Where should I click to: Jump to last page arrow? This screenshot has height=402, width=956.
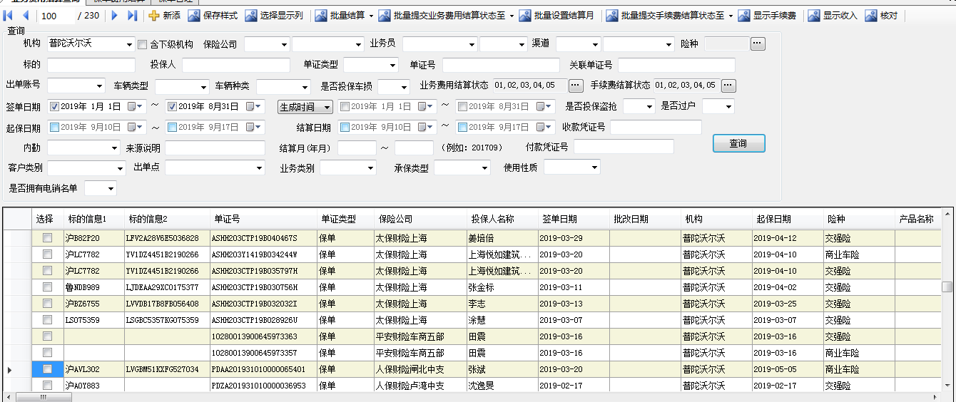coord(132,16)
